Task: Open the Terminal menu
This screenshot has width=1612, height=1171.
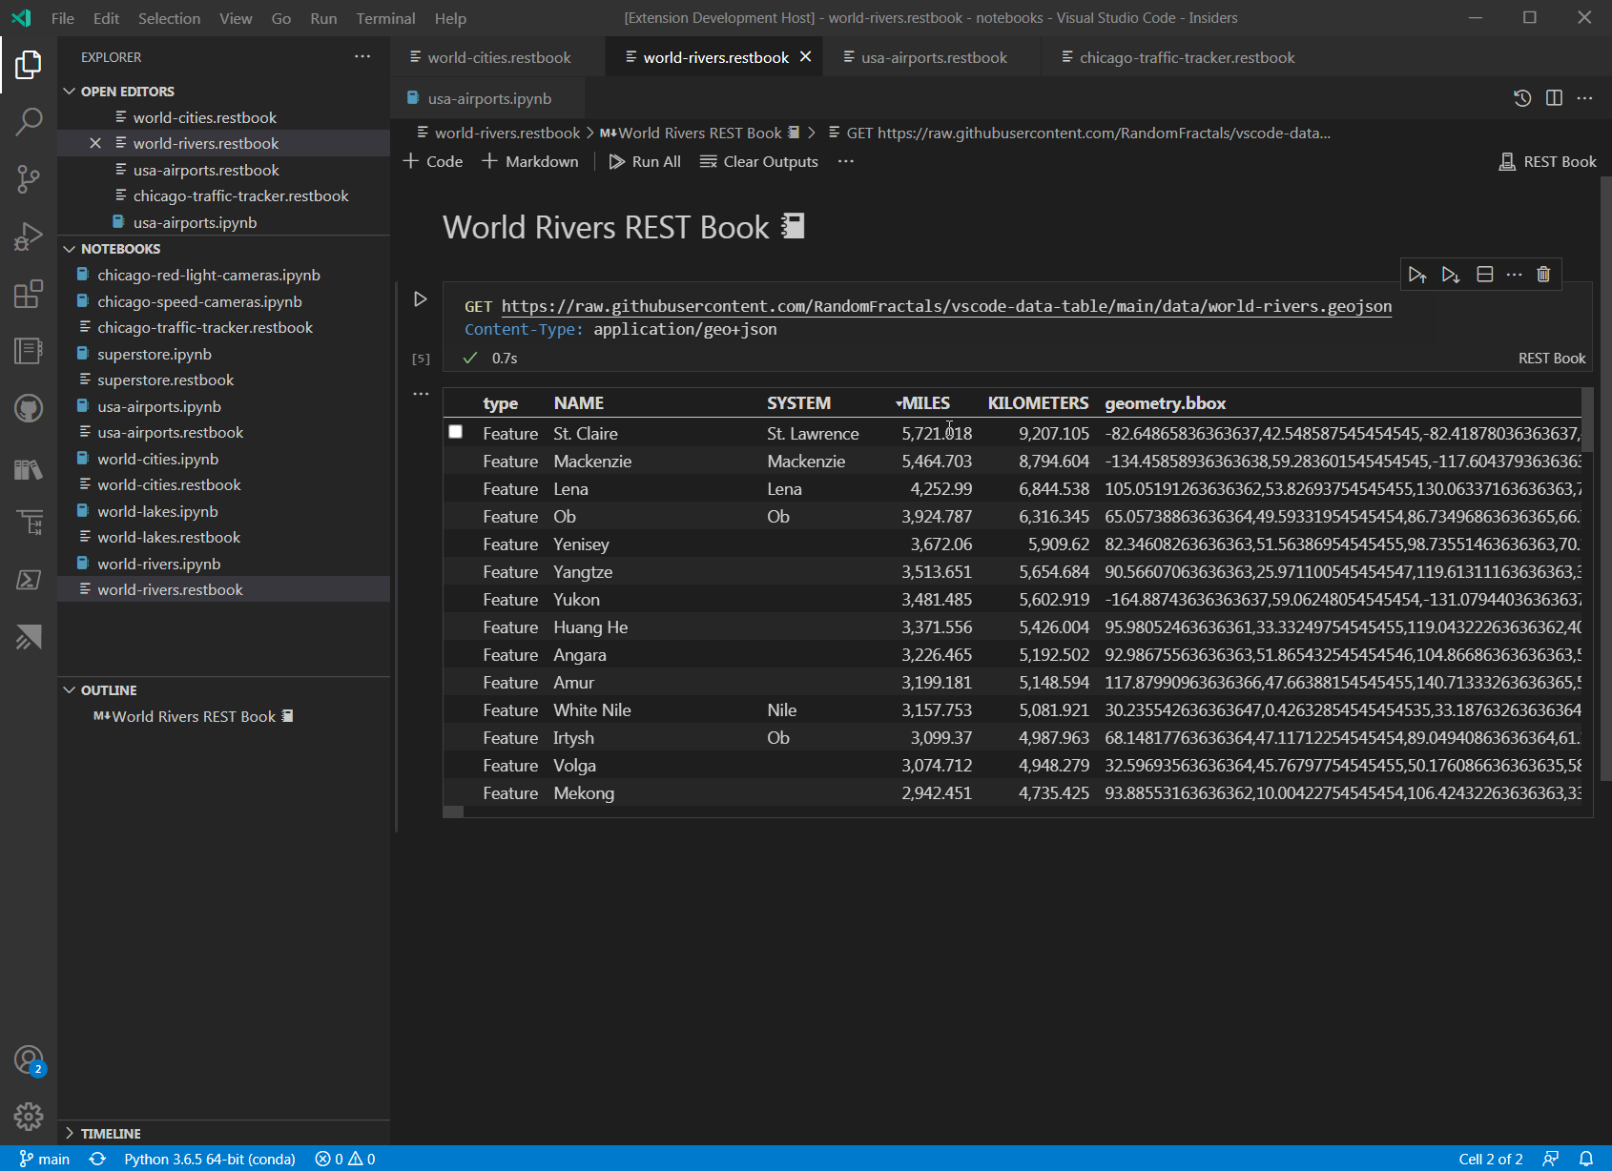Action: click(x=385, y=18)
